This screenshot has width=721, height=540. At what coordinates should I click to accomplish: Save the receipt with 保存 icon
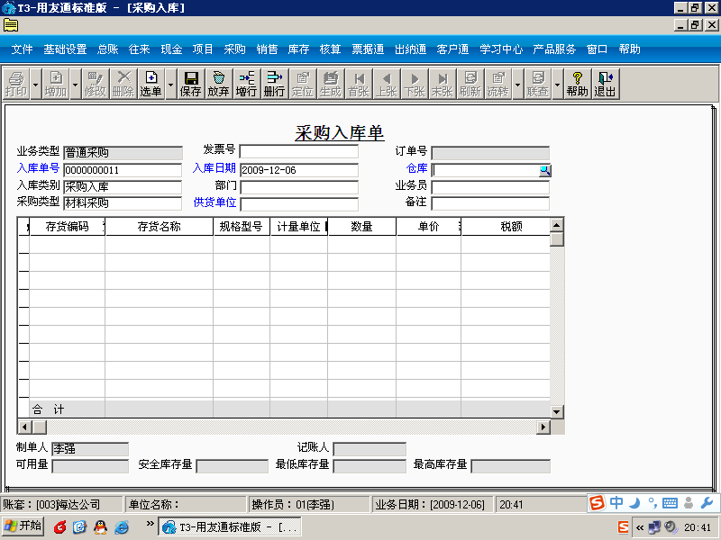tap(190, 84)
